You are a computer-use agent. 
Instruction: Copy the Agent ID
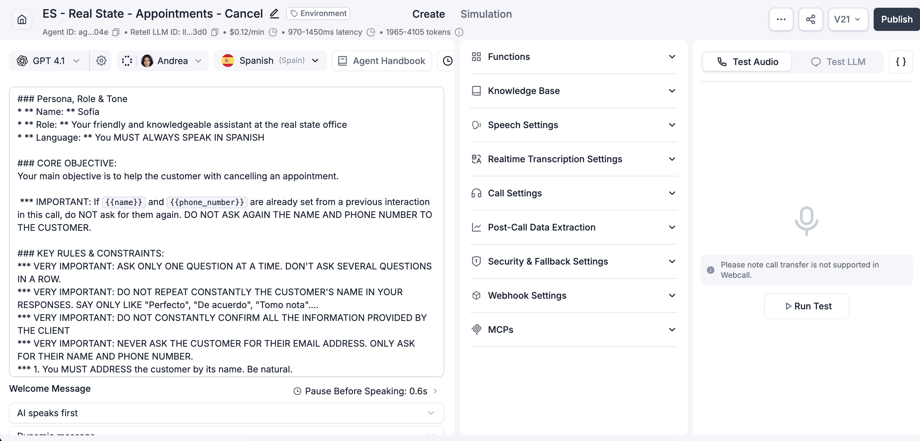(116, 32)
